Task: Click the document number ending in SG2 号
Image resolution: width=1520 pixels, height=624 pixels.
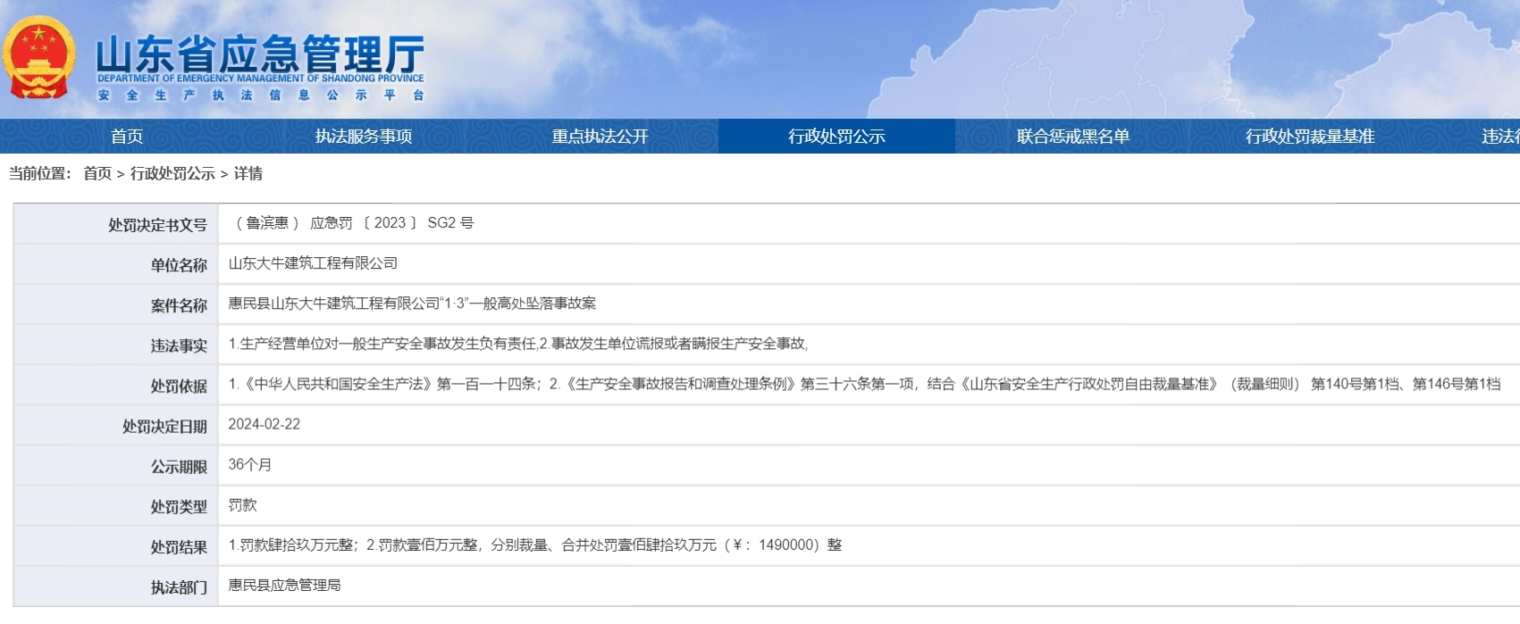Action: (x=354, y=223)
